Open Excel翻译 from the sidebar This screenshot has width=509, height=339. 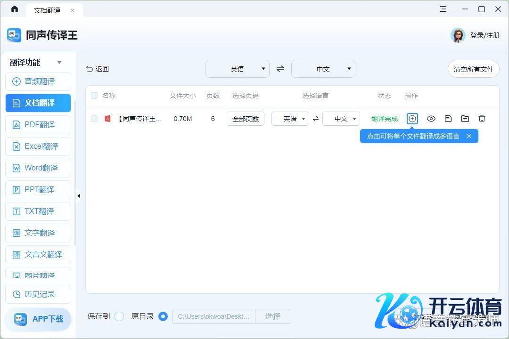[x=38, y=146]
